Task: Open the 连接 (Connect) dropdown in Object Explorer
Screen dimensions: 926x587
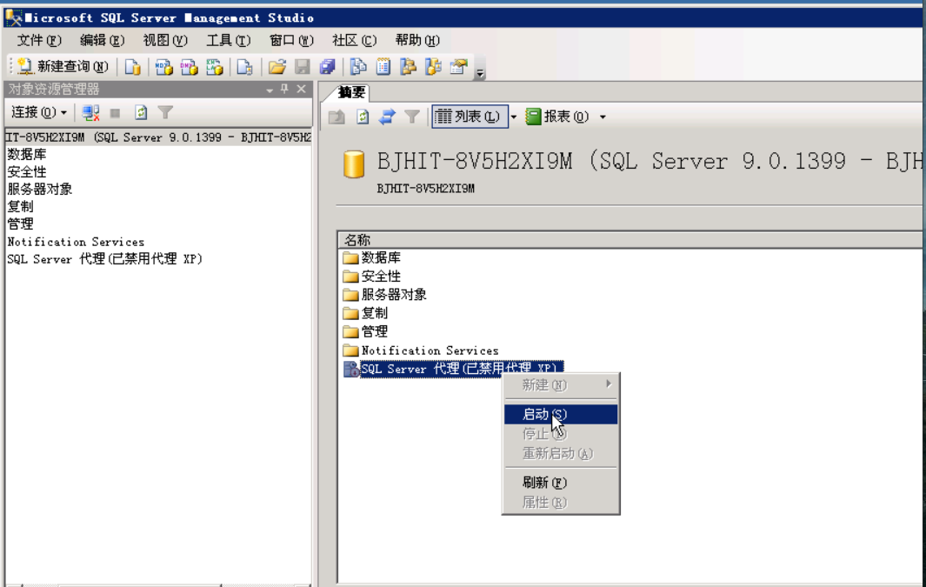Action: (39, 112)
